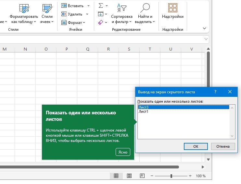Open dialog help question mark

[x=215, y=92]
